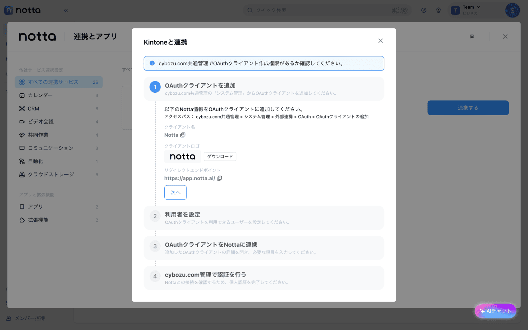Open the 自動化 category
528x330 pixels.
pos(59,161)
